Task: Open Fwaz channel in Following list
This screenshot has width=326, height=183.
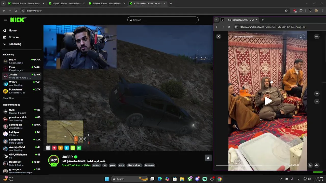Action: [x=22, y=69]
